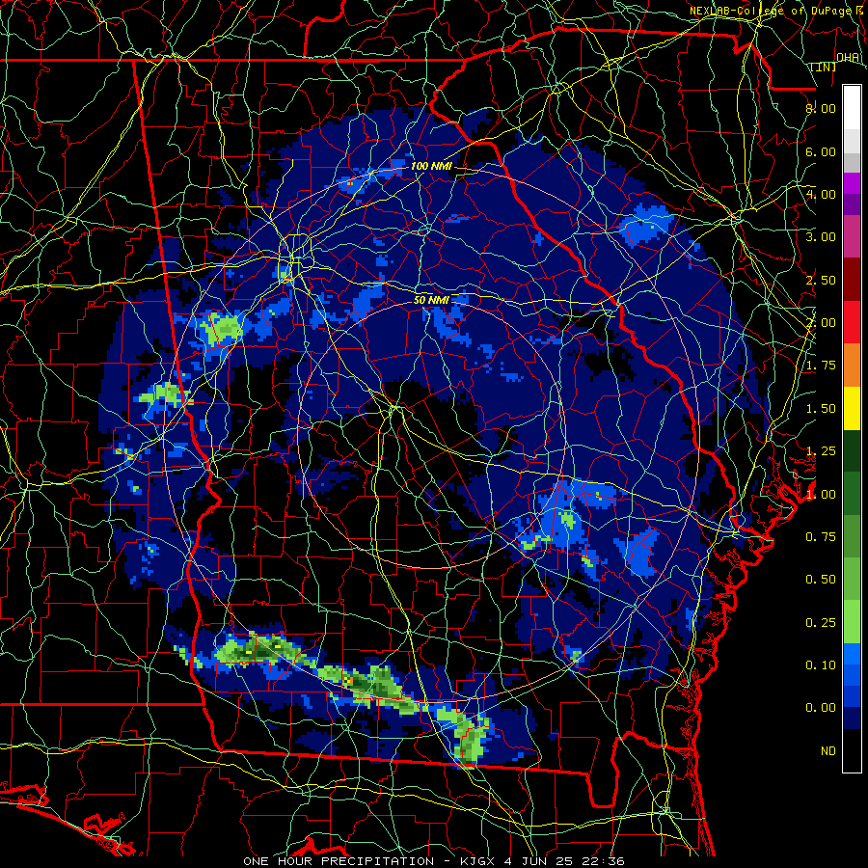Click the white swatch atop the legend
868x868 pixels.
pos(852,108)
